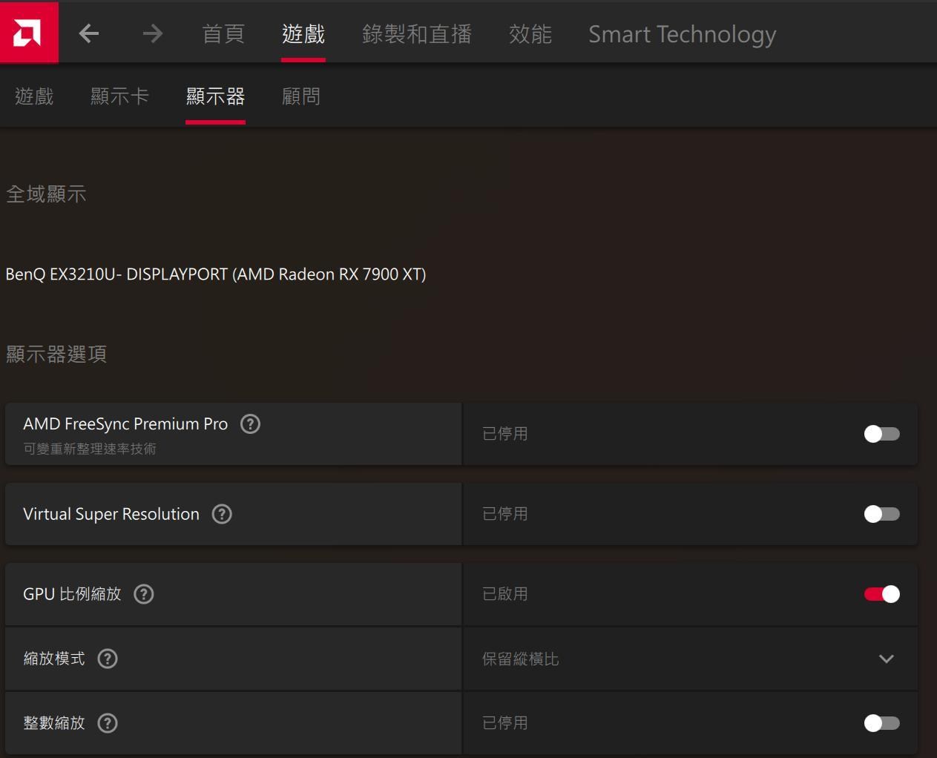937x758 pixels.
Task: Click 已停用 status in 整數縮放 row
Action: pyautogui.click(x=505, y=723)
